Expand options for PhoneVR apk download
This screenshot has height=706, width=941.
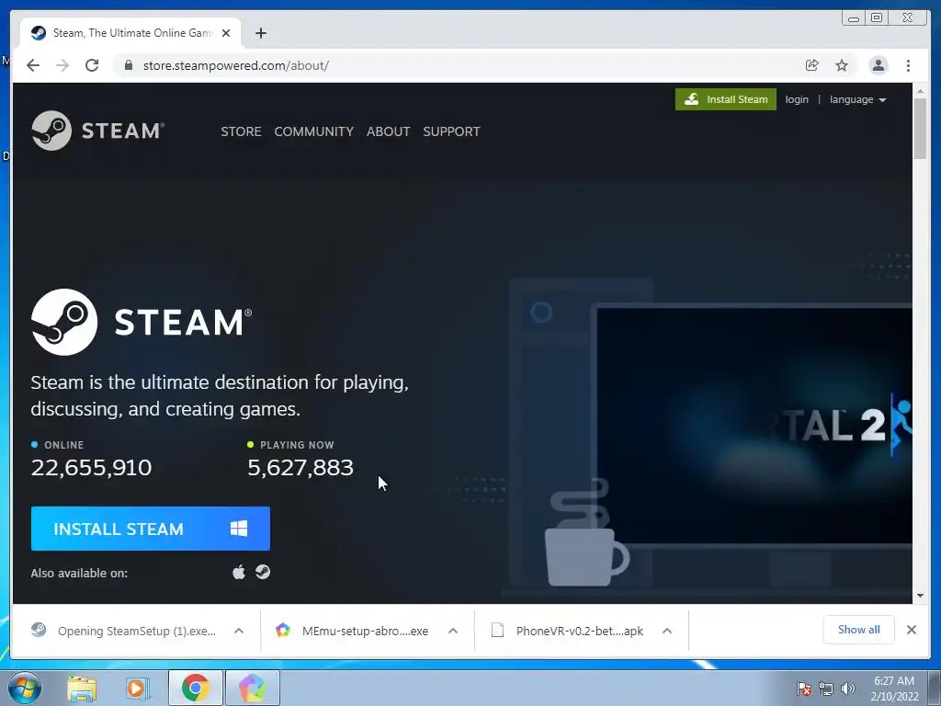[667, 631]
